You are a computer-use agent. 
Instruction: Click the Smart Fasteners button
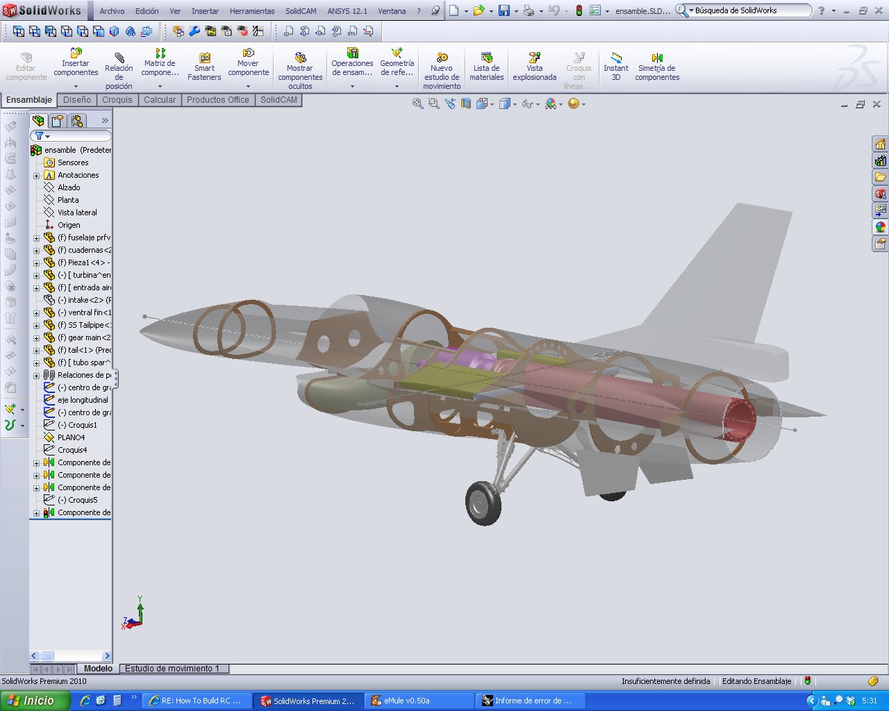[204, 66]
